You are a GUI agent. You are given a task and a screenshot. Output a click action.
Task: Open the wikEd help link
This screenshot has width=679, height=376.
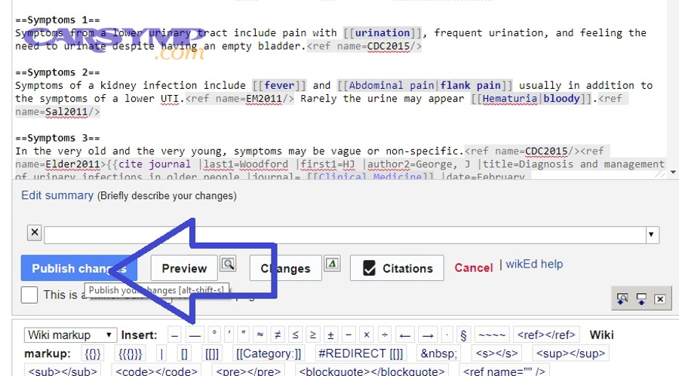534,264
